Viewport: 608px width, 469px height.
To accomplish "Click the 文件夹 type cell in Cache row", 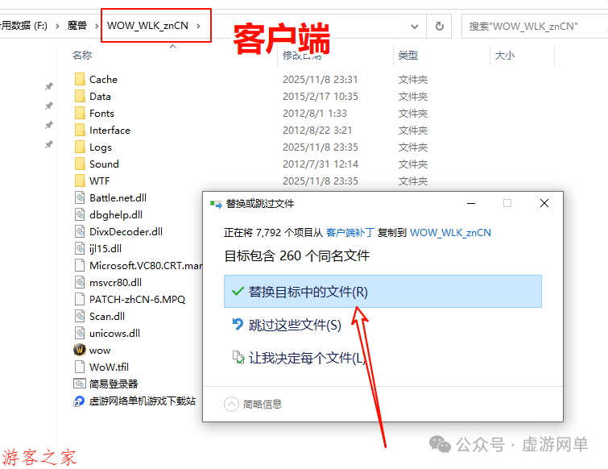I will tap(412, 79).
